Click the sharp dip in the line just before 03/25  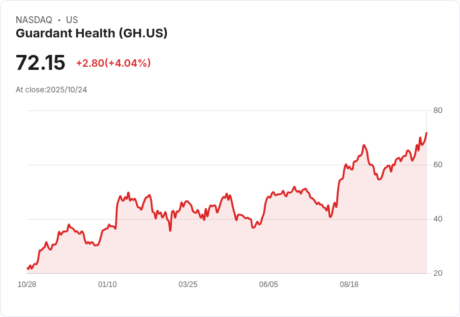point(170,230)
